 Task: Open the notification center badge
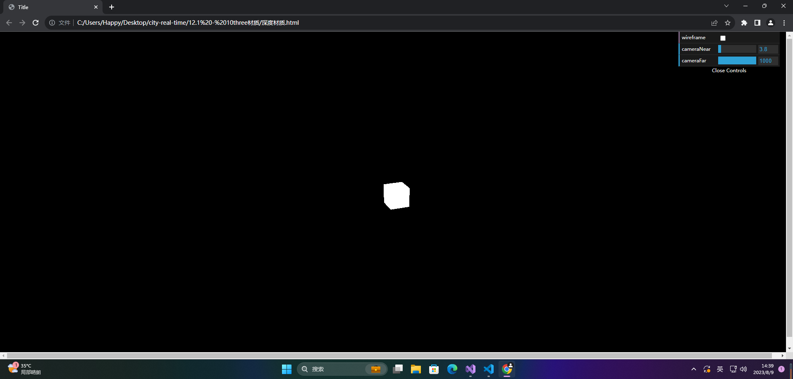point(781,369)
